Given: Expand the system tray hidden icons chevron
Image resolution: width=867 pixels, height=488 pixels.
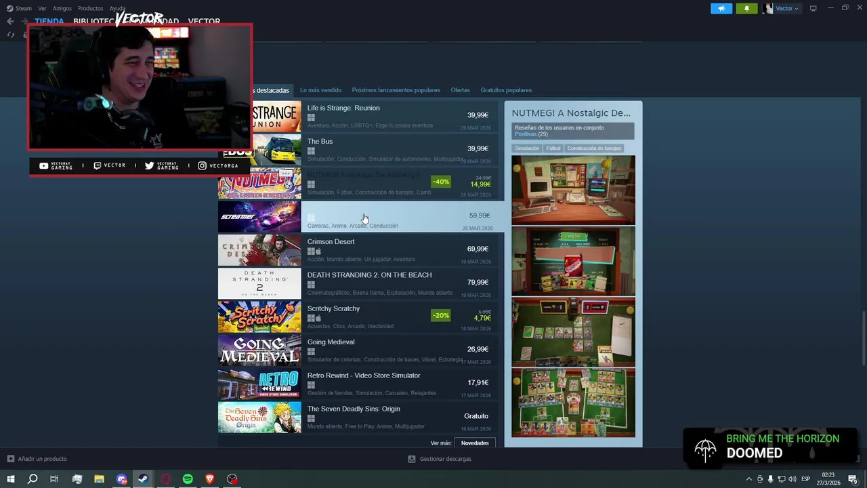Looking at the screenshot, I should (749, 479).
